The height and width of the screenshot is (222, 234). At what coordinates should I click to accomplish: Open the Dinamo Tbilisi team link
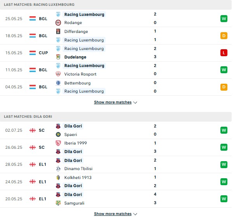click(x=78, y=169)
